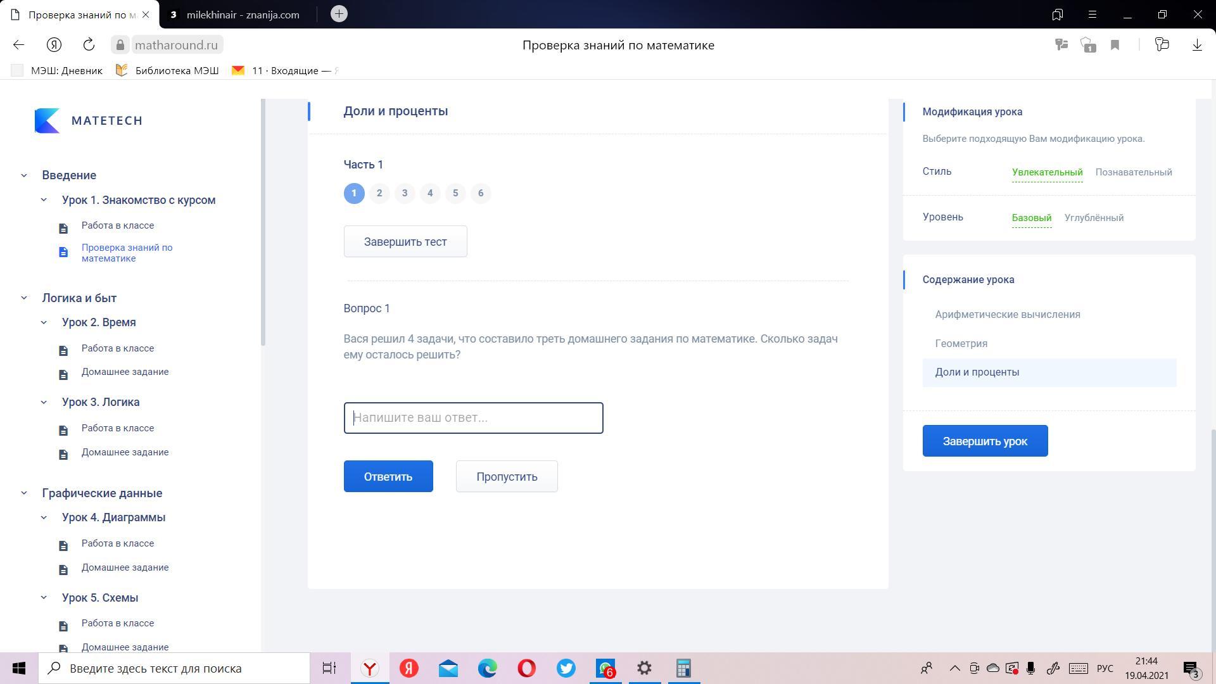Open a new browser tab with the plus icon

(339, 14)
